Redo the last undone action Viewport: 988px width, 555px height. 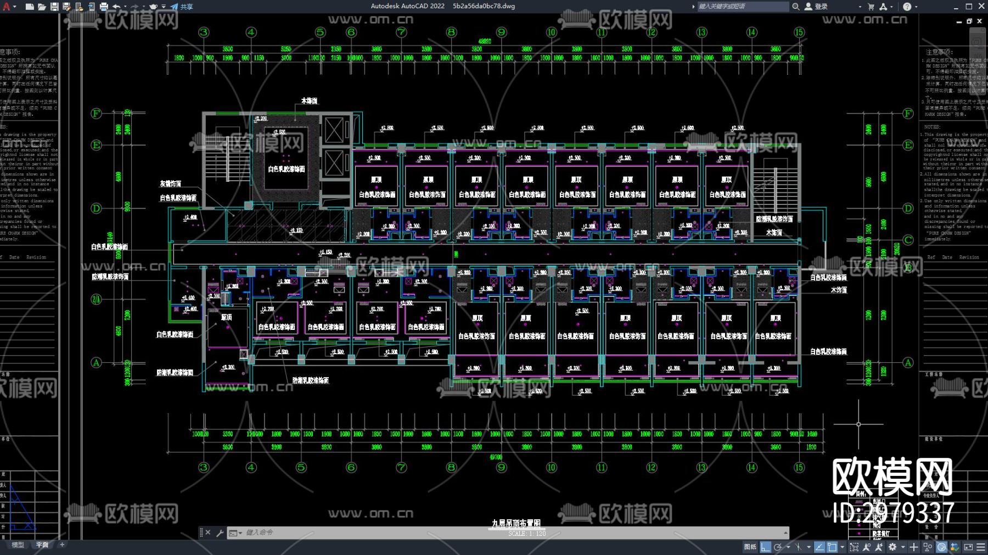point(134,7)
